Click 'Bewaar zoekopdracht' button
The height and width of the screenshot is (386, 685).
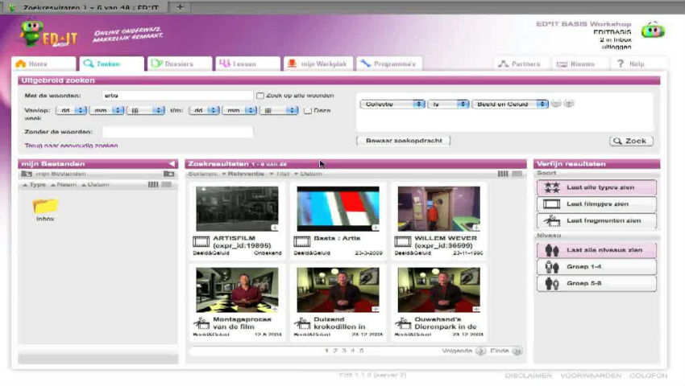pyautogui.click(x=404, y=141)
